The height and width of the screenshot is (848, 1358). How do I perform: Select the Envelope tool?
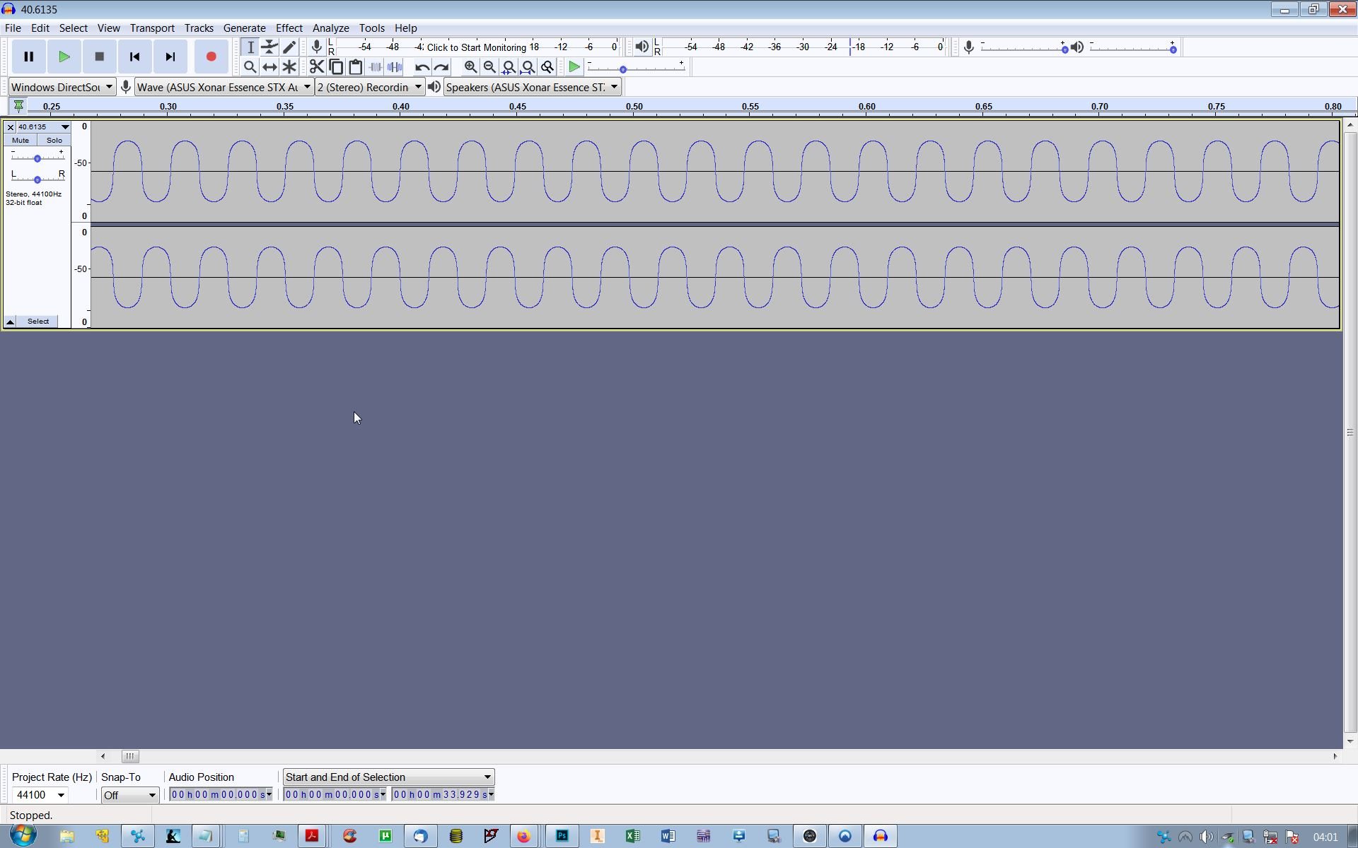[269, 47]
